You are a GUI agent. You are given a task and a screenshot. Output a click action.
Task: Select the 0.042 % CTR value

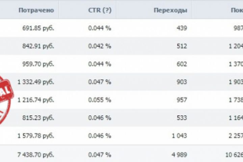tap(100, 46)
